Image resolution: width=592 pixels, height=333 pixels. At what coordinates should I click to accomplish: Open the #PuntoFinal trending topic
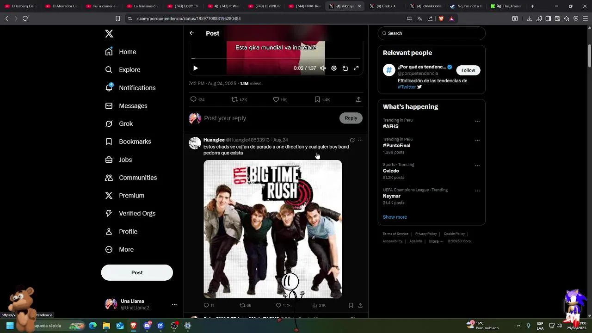(396, 145)
